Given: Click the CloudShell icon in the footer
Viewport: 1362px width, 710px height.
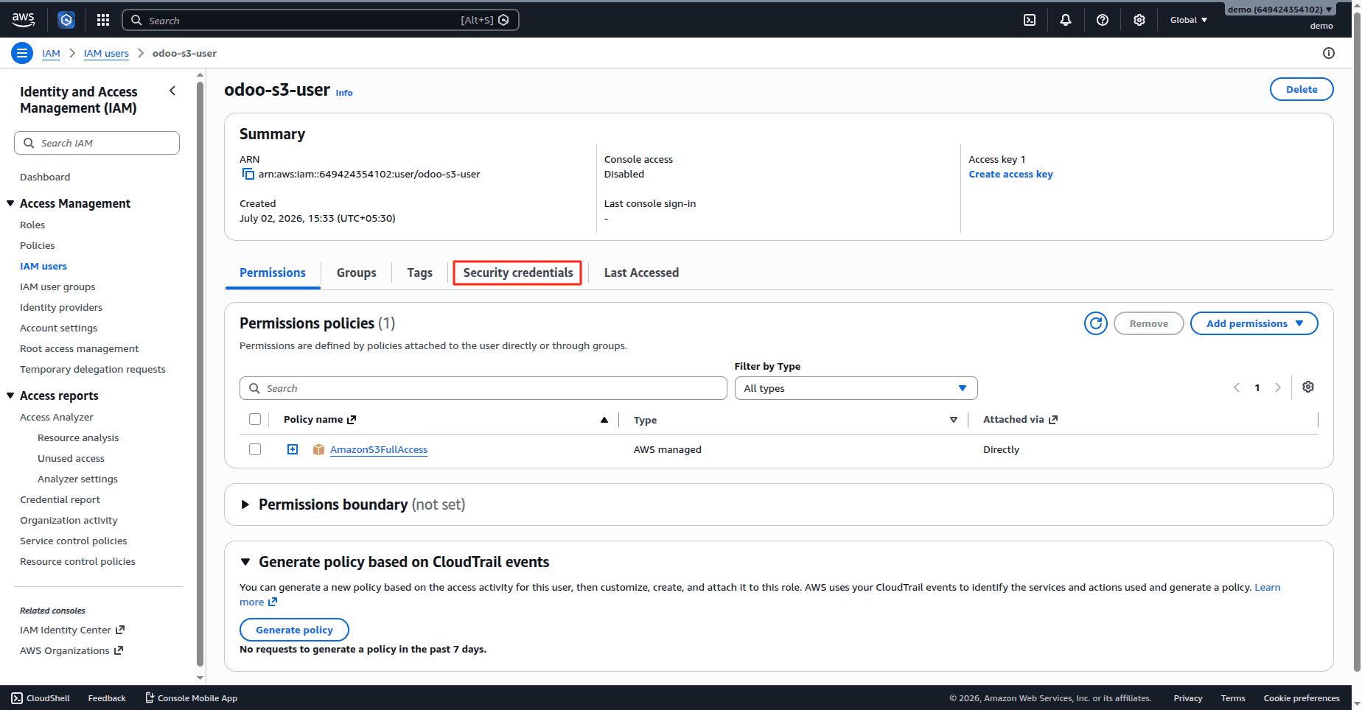Looking at the screenshot, I should pos(17,698).
